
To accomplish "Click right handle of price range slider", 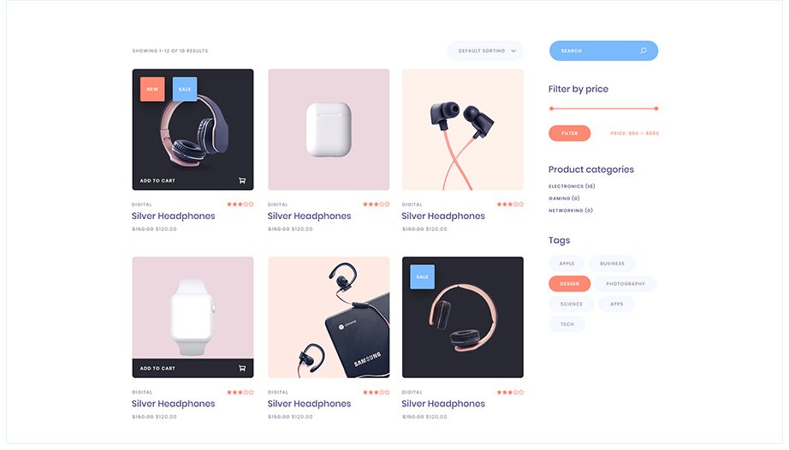I will tap(656, 109).
